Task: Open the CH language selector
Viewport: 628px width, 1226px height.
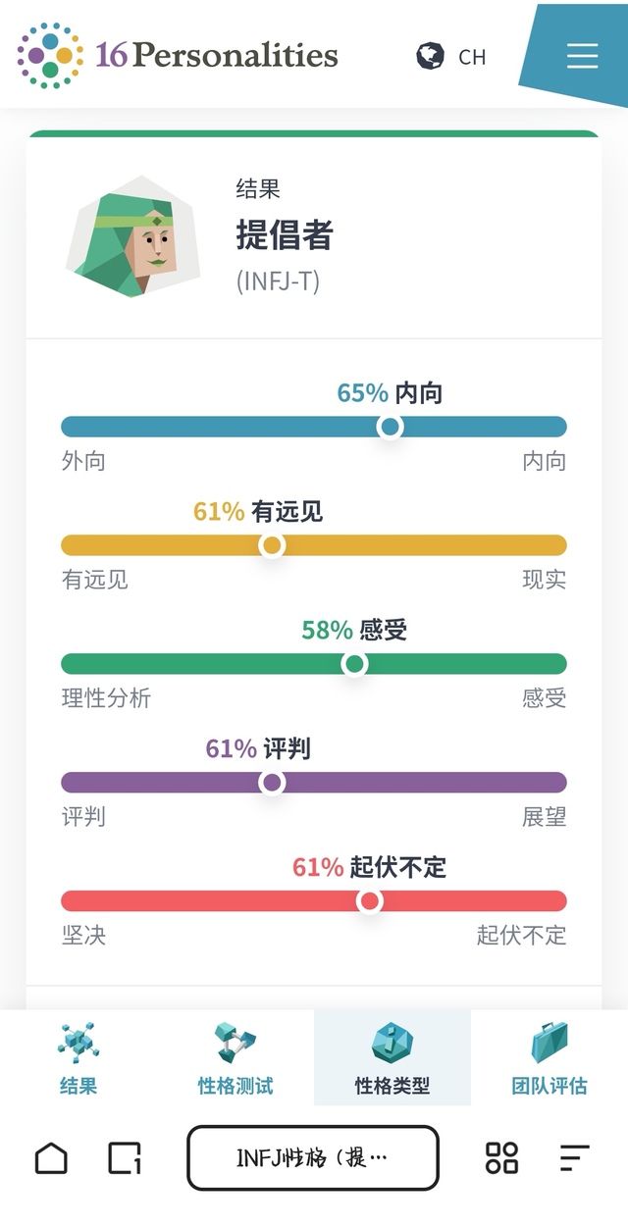Action: click(472, 57)
